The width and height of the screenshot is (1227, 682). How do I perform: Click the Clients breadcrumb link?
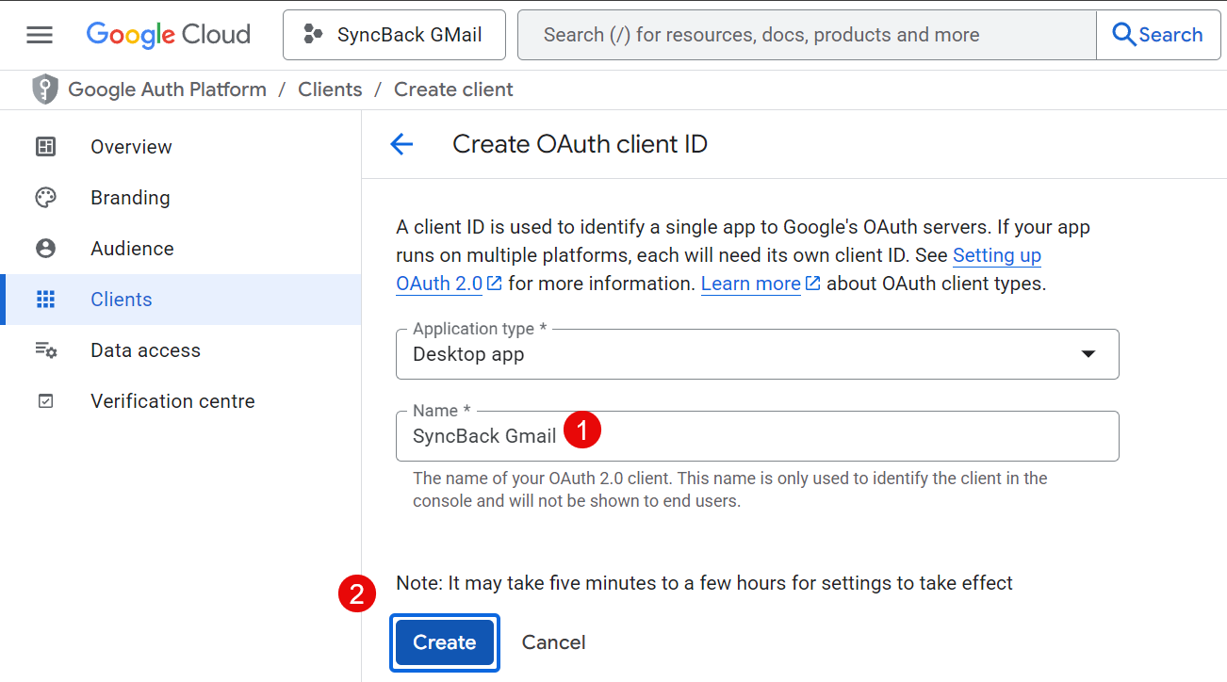(330, 89)
